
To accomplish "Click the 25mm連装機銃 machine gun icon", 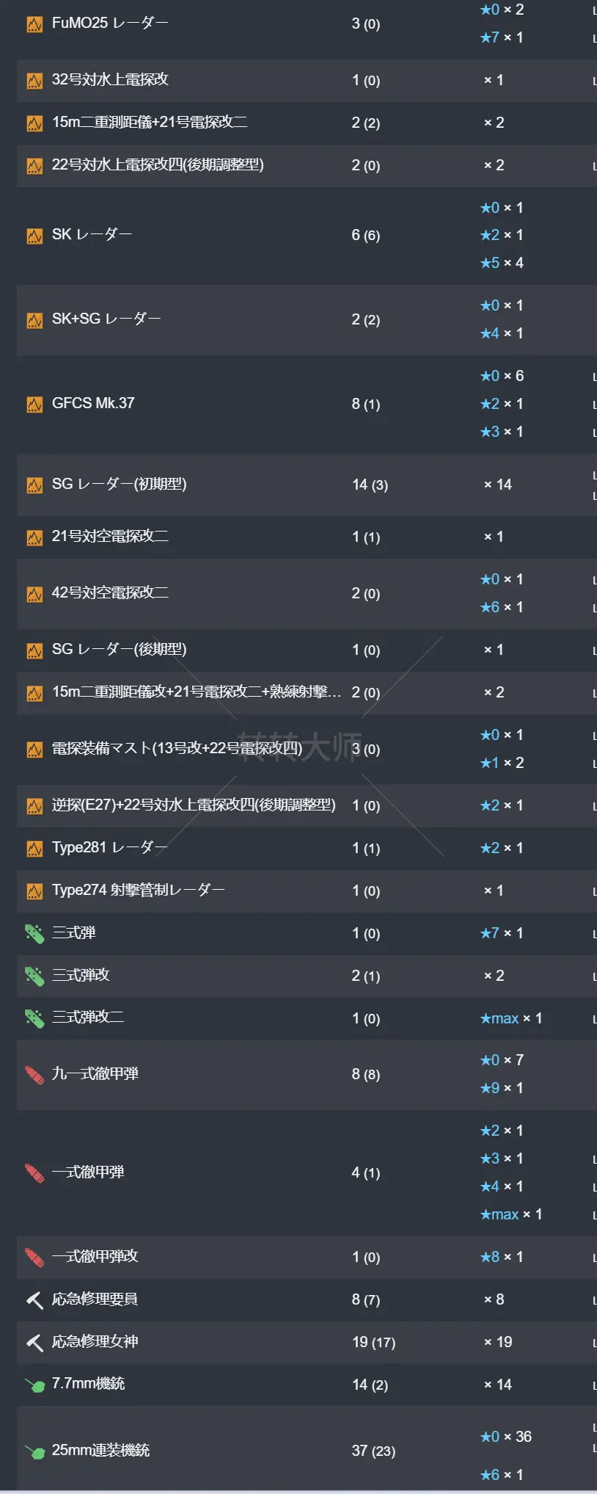I will click(x=34, y=1450).
